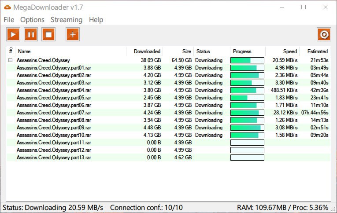This screenshot has width=337, height=213.
Task: Select Assassins.Creed.Odyssey.part04.rar row
Action: pos(54,90)
